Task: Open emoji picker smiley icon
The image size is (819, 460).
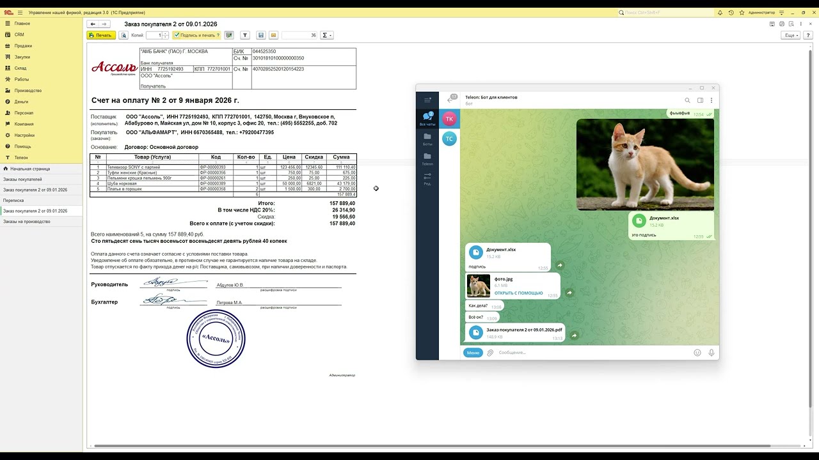Action: [x=697, y=353]
